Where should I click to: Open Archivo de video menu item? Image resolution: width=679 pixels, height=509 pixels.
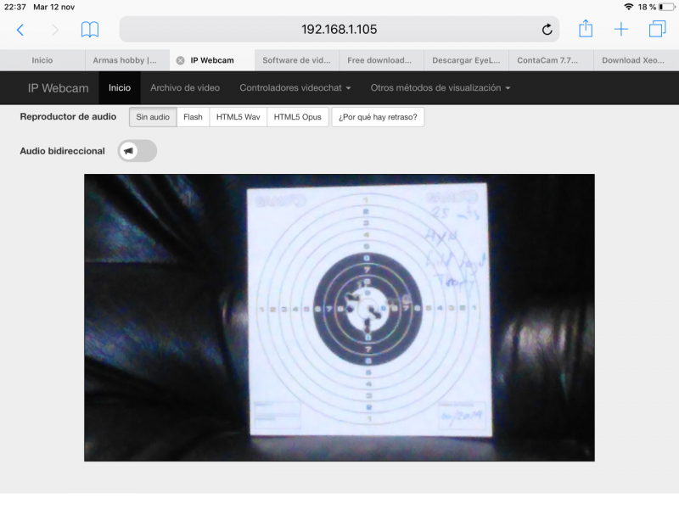[x=185, y=88]
